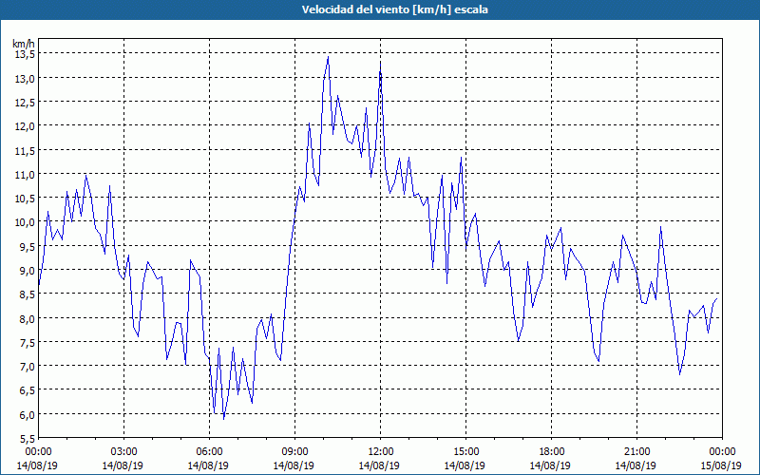Click the title 'Velocidad del viento [km/h] escala'
Viewport: 760px width, 475px height.
394,9
